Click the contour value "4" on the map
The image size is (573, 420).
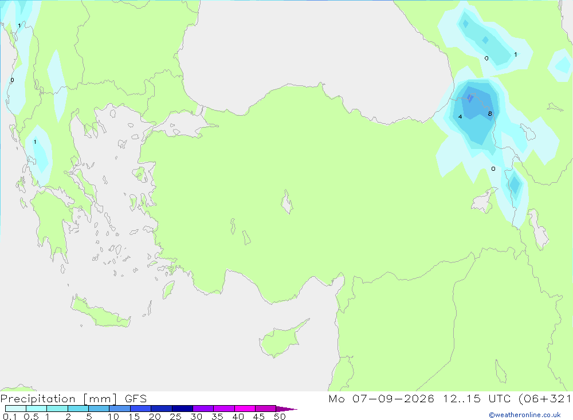click(460, 117)
